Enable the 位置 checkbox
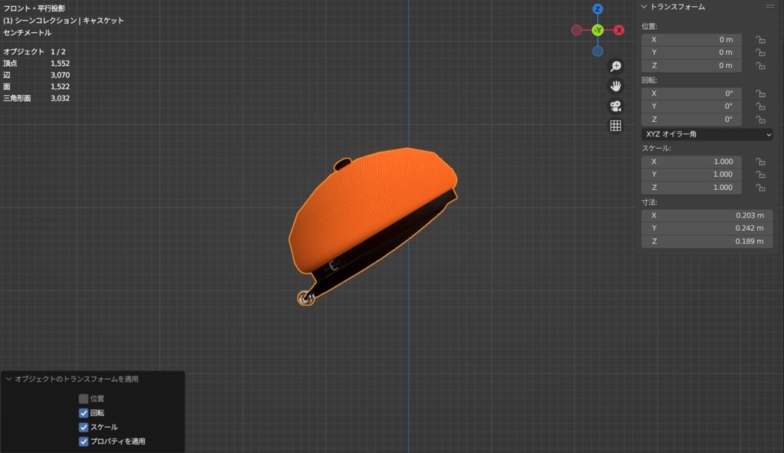784x453 pixels. pos(83,399)
